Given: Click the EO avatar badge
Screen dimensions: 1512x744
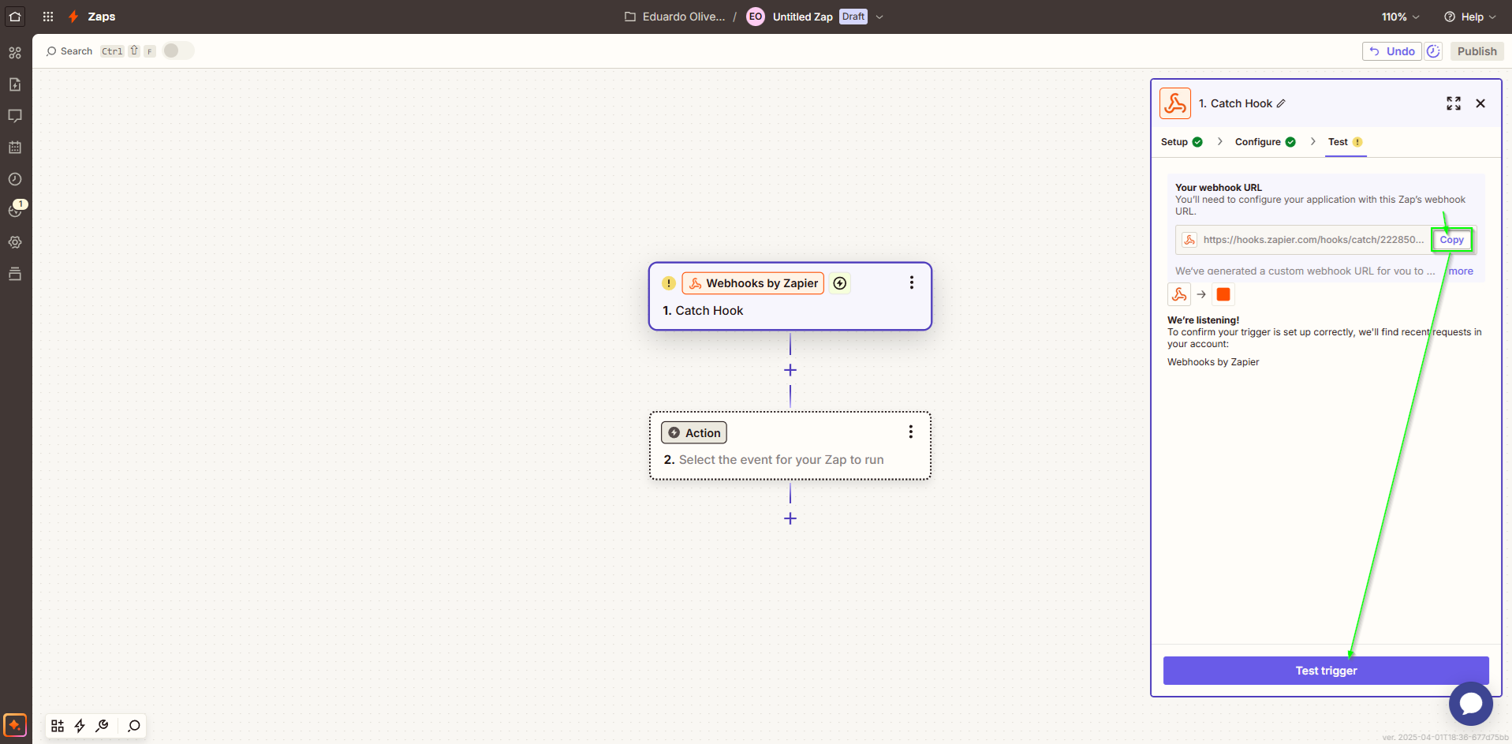Looking at the screenshot, I should [x=756, y=17].
